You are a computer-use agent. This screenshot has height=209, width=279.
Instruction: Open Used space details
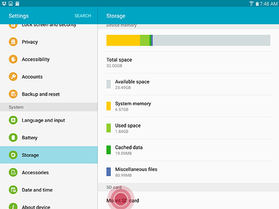pos(188,128)
